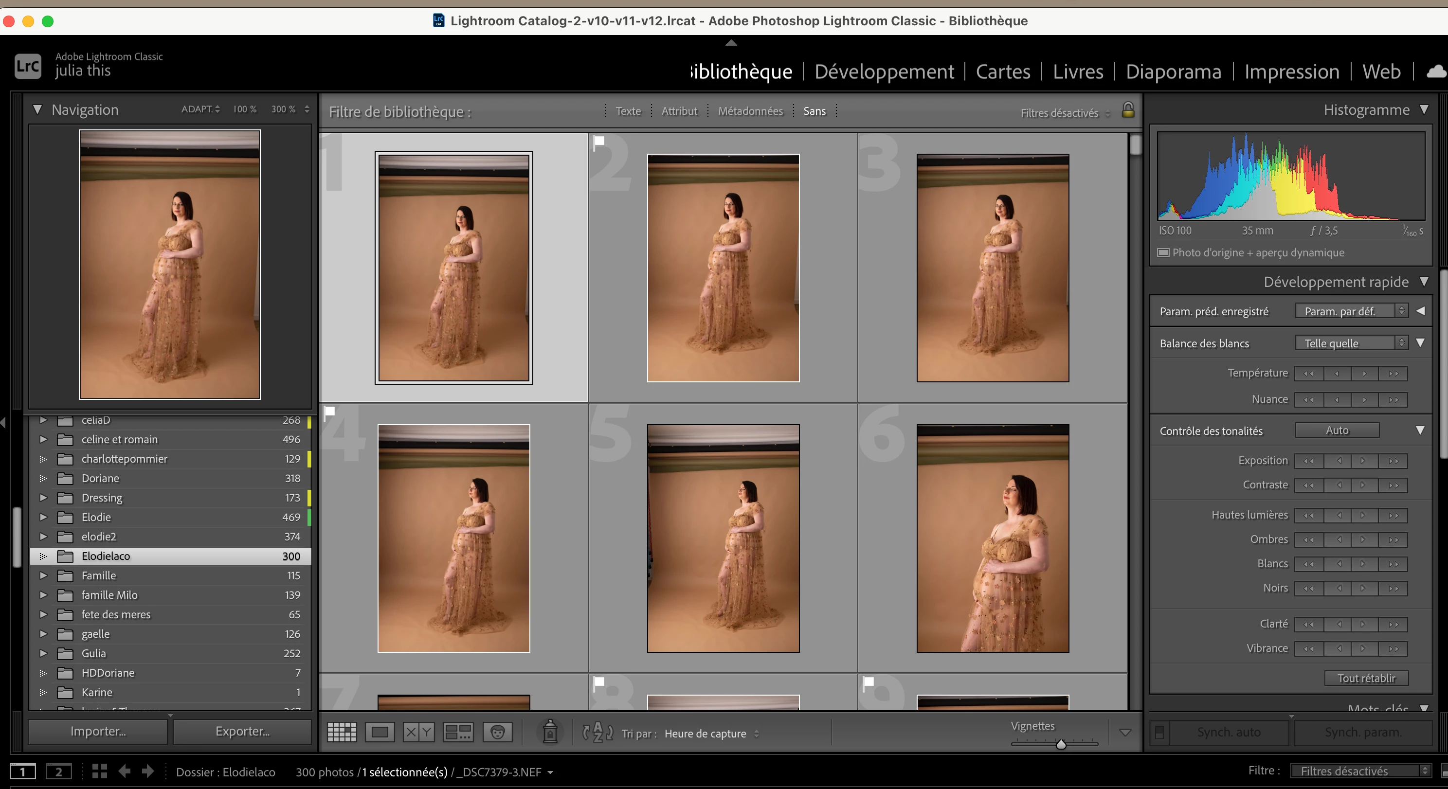Select Métadonnées filter tab
The image size is (1448, 789).
click(750, 111)
